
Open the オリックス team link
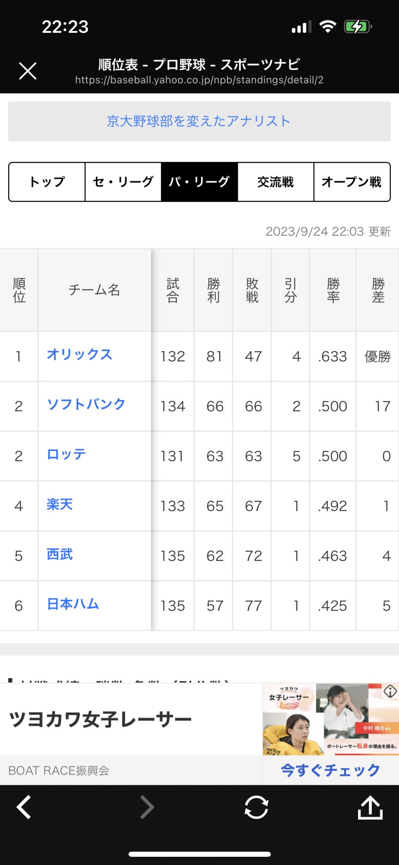80,355
